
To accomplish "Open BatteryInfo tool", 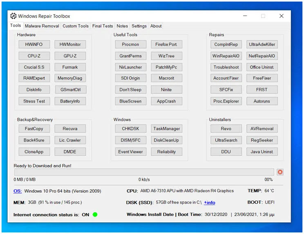I will [x=70, y=101].
